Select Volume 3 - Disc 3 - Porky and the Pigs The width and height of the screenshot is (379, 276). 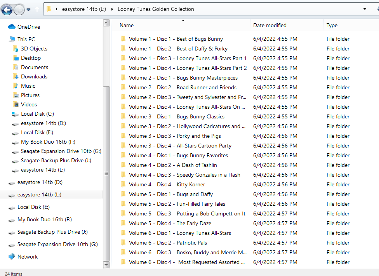point(175,136)
